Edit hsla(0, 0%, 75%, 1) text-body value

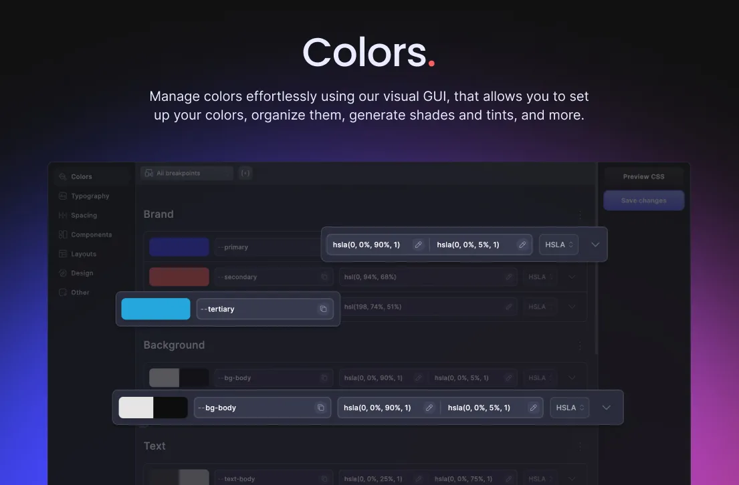pos(508,479)
